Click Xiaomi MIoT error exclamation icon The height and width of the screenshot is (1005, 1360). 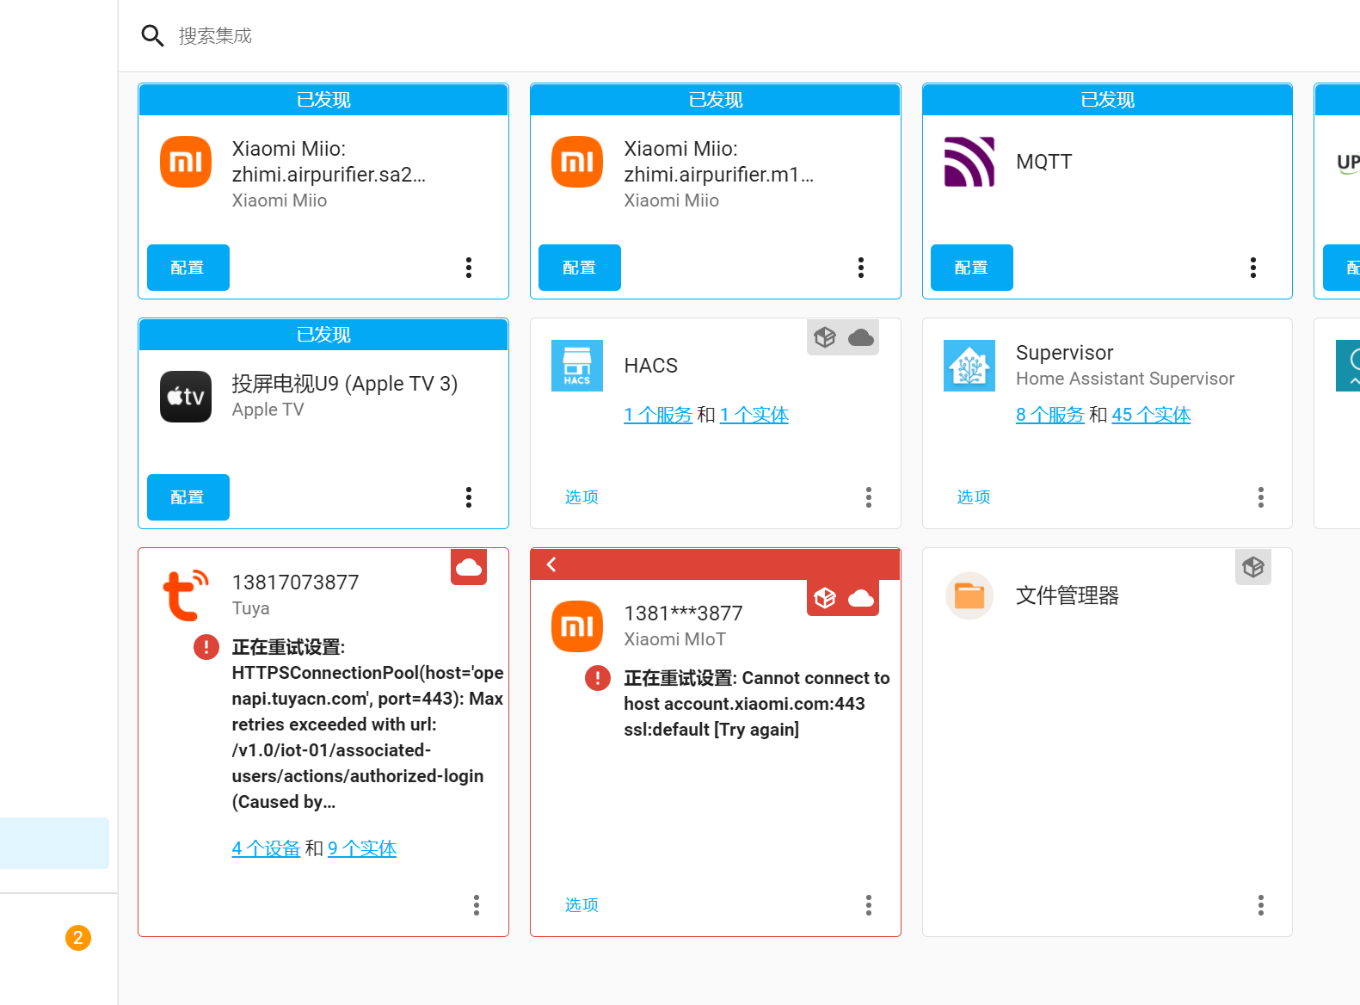(x=598, y=678)
